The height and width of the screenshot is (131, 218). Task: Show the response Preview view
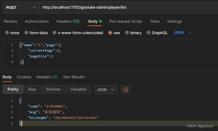(53, 89)
